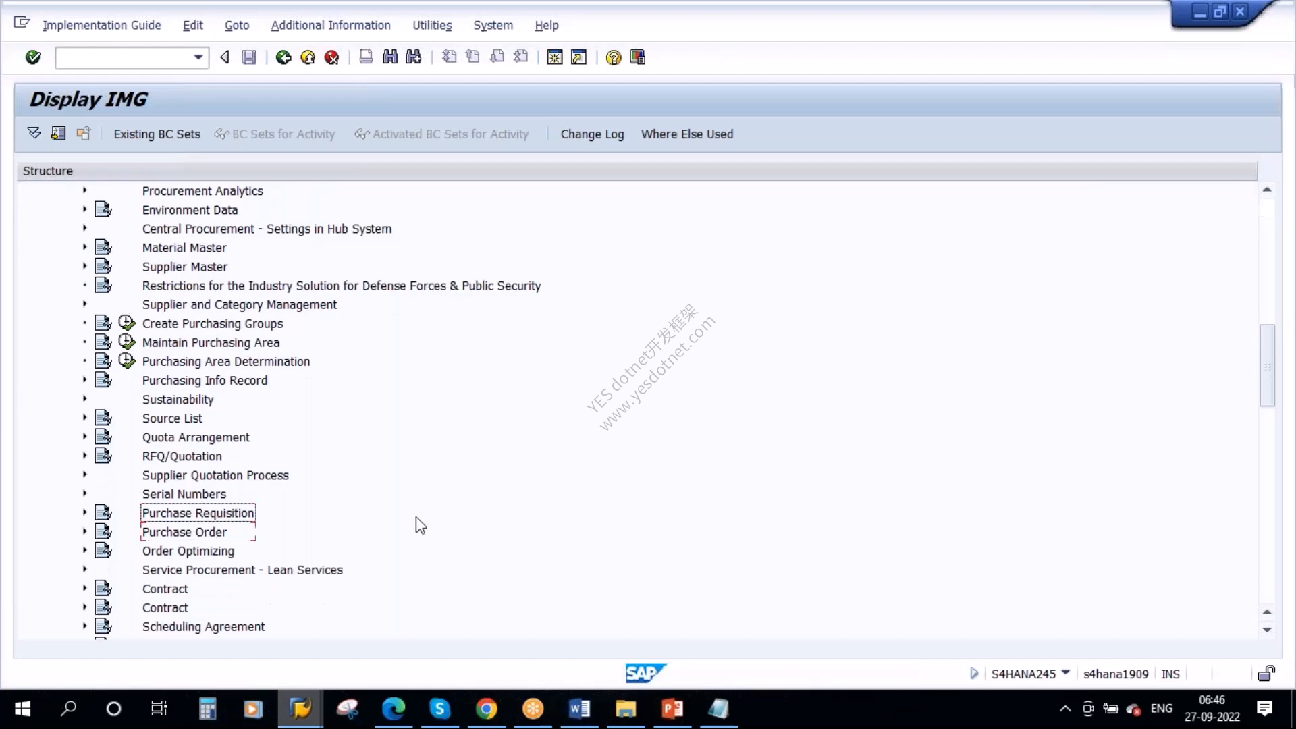Open the Edit menu
This screenshot has height=729, width=1296.
[x=193, y=25]
